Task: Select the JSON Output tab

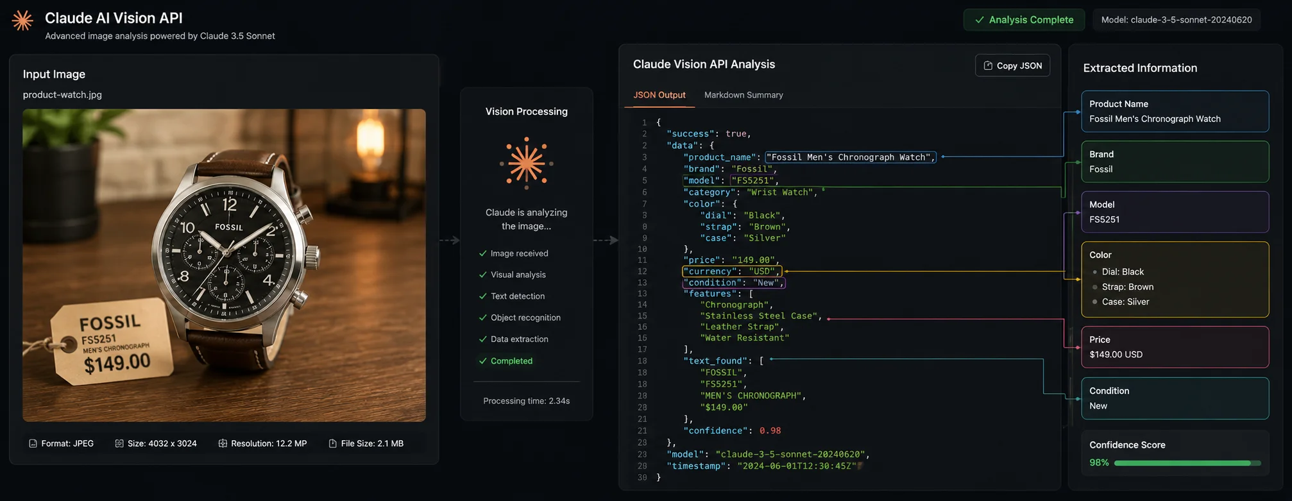Action: (659, 95)
